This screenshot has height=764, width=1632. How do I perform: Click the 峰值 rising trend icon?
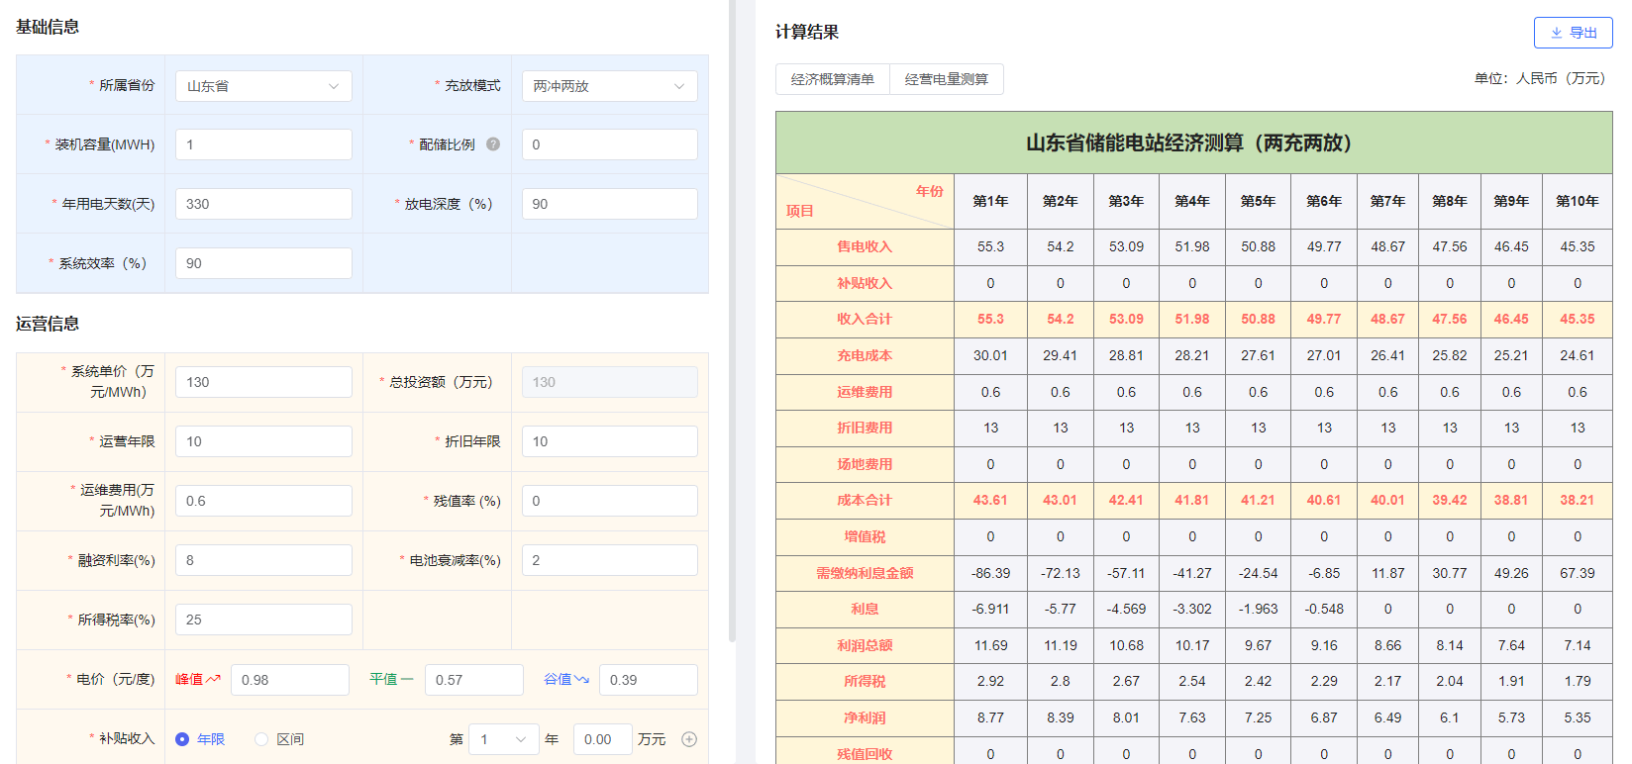coord(214,679)
